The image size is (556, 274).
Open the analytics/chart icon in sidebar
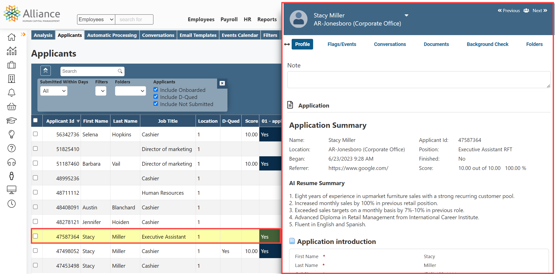click(11, 50)
